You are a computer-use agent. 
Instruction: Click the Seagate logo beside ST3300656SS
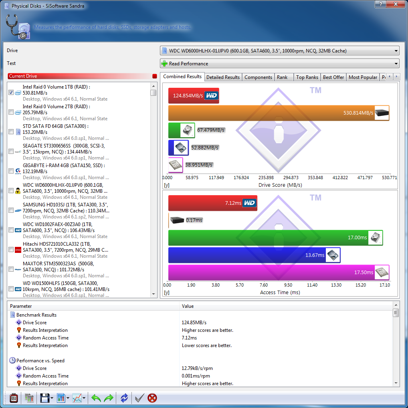click(18, 152)
